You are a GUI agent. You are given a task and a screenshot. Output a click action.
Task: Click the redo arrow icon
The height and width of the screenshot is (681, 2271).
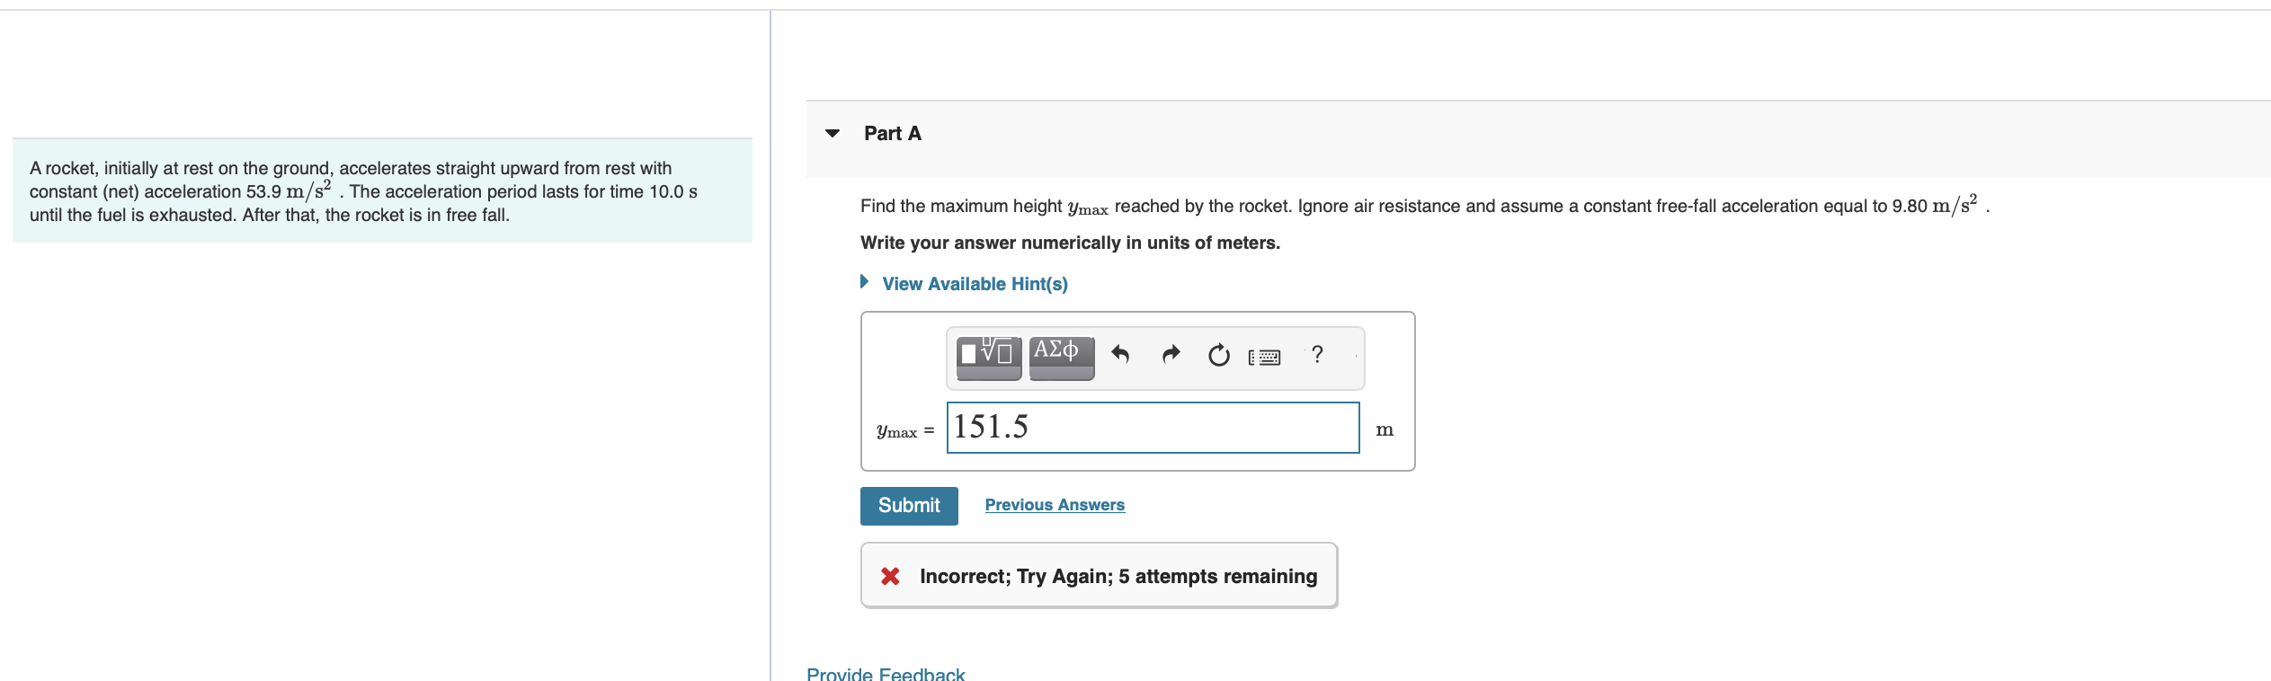click(1171, 355)
